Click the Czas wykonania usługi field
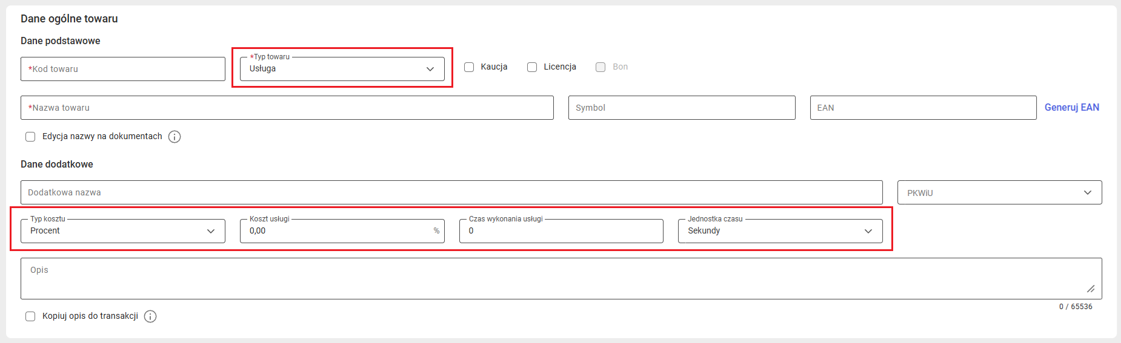1121x343 pixels. tap(560, 231)
